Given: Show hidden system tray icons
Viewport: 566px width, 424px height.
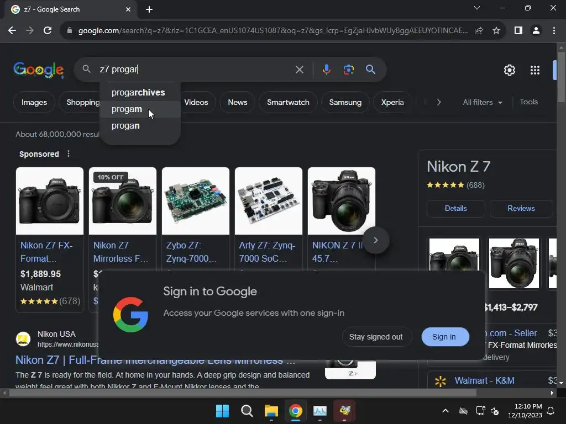Looking at the screenshot, I should click(x=446, y=411).
